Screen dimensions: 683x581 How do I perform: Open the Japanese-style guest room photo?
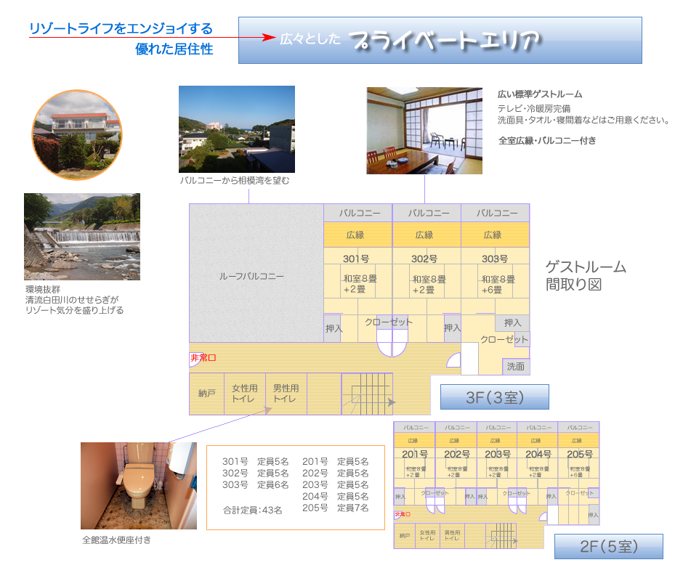(x=424, y=131)
